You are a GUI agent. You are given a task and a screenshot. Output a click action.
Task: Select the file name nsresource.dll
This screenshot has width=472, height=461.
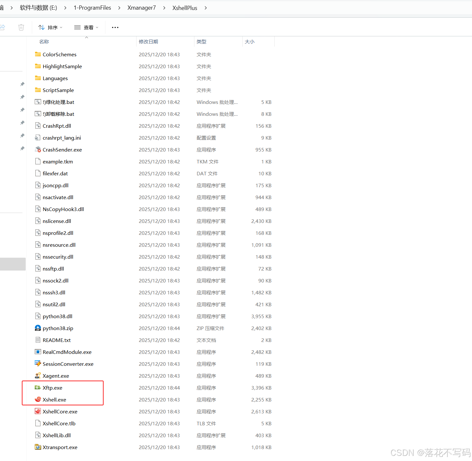[59, 245]
